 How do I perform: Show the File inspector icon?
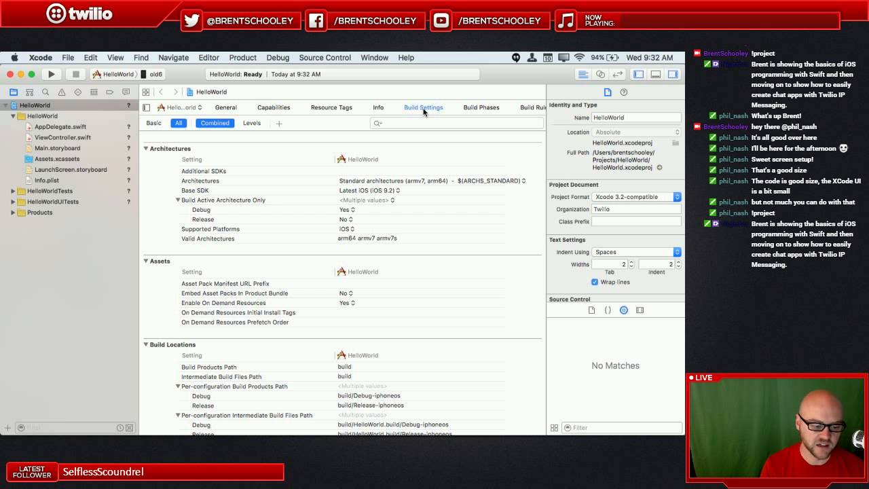click(x=608, y=92)
